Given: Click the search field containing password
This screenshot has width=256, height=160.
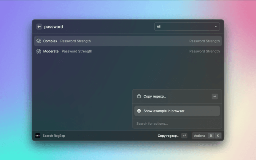Looking at the screenshot, I should 96,27.
